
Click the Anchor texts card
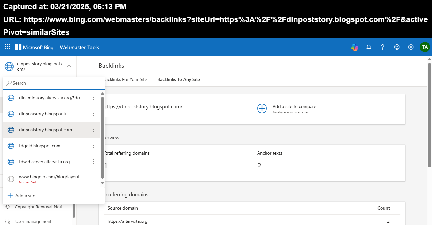point(328,163)
